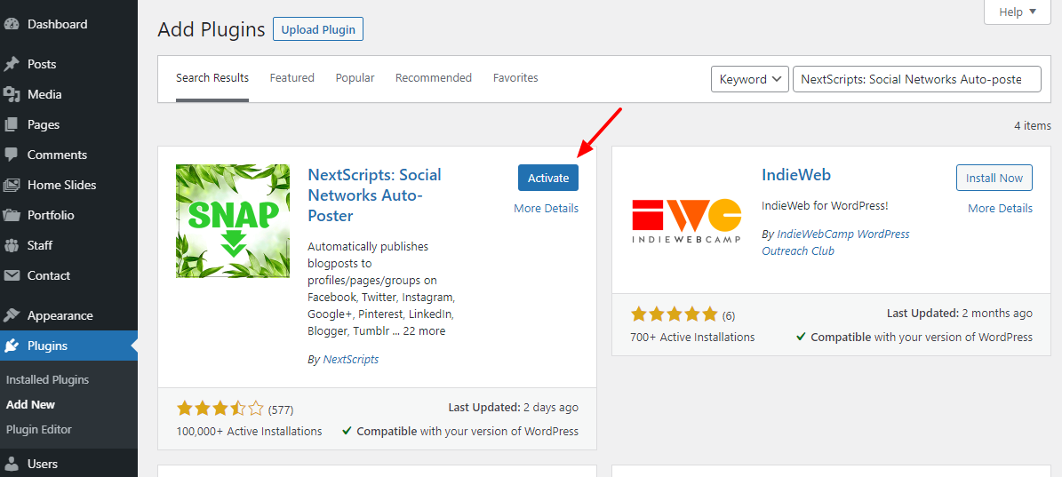Screen dimensions: 1062x477
Task: Click the Media icon in sidebar
Action: [x=12, y=95]
